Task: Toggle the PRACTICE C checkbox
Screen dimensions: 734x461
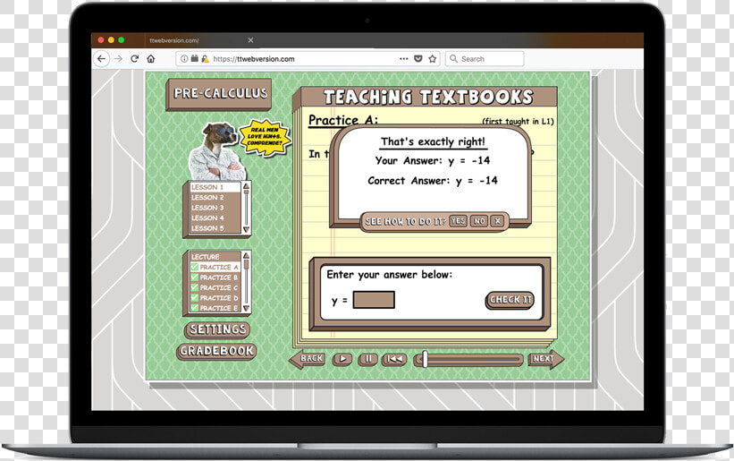Action: point(195,287)
